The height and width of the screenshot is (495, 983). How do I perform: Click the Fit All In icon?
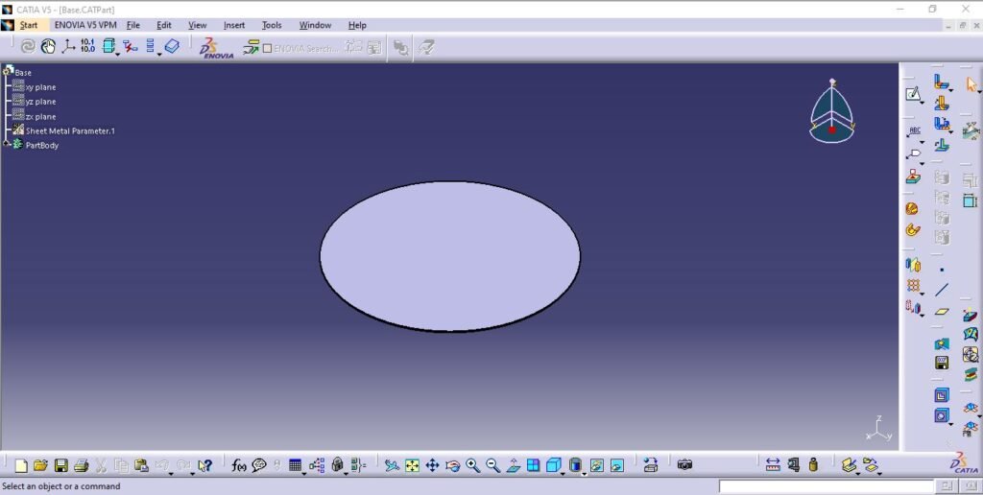pos(412,465)
